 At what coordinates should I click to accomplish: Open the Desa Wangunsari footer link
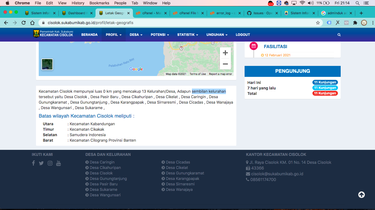coord(105,195)
